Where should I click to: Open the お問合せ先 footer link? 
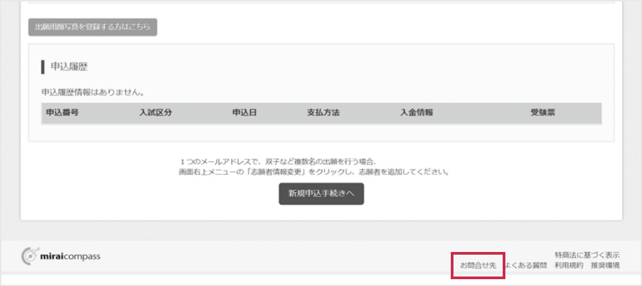tap(478, 265)
